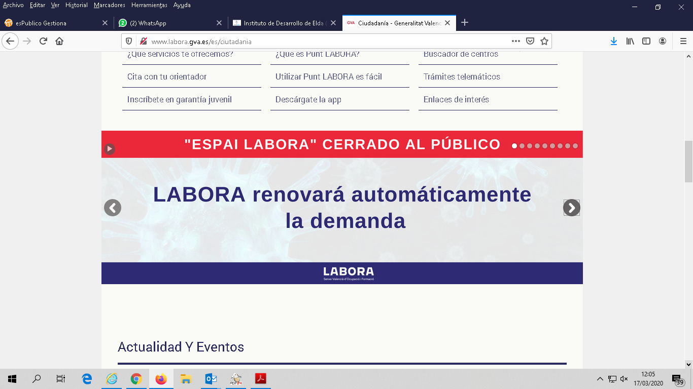Open the Herramientas menu
693x389 pixels.
tap(149, 5)
